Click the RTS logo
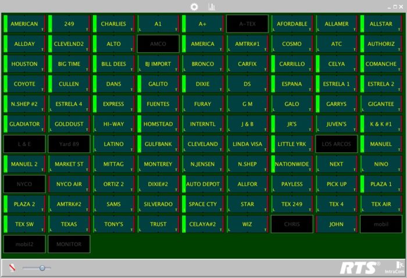The width and height of the screenshot is (407, 278). click(x=360, y=268)
